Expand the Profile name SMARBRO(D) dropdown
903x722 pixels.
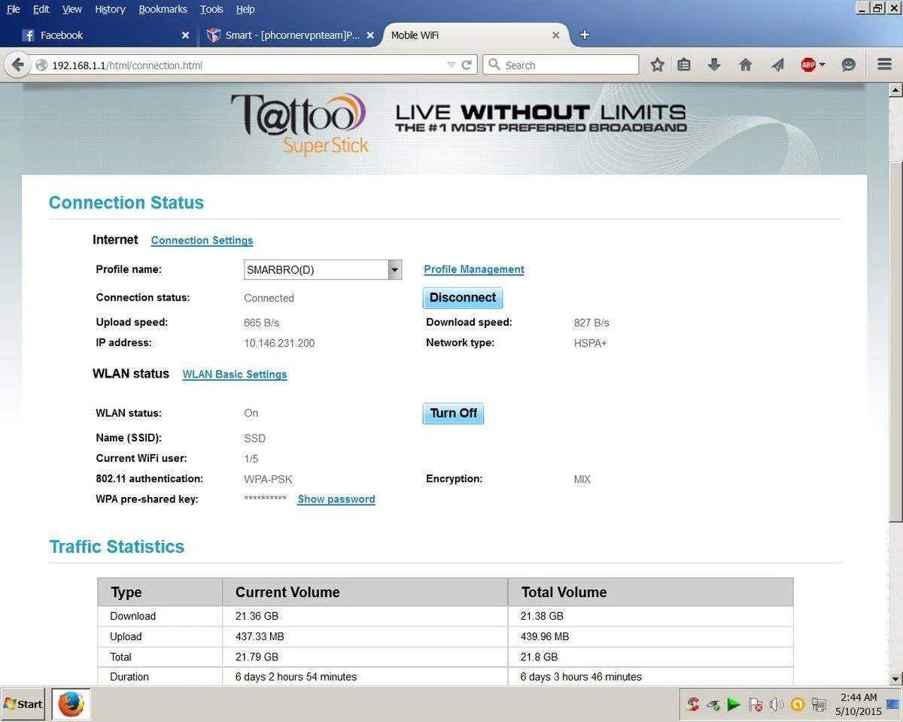click(394, 269)
